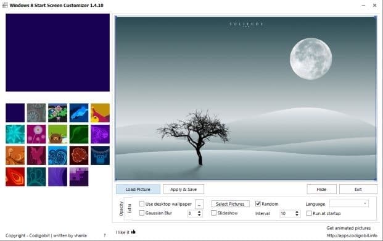Choose the dark red flower tile
Image resolution: width=383 pixels, height=241 pixels.
point(79,155)
